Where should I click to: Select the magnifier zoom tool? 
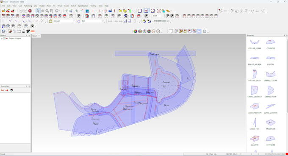click(47, 11)
